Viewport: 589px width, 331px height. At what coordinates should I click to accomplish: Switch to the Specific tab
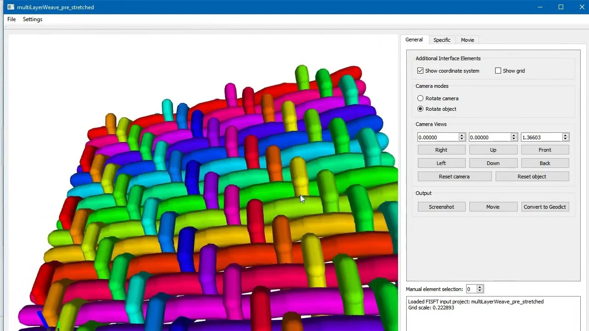coord(442,40)
